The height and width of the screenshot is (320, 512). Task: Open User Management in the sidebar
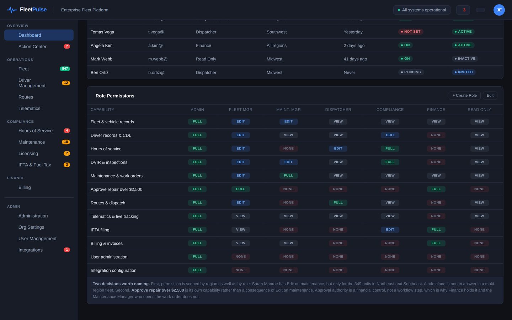click(37, 239)
